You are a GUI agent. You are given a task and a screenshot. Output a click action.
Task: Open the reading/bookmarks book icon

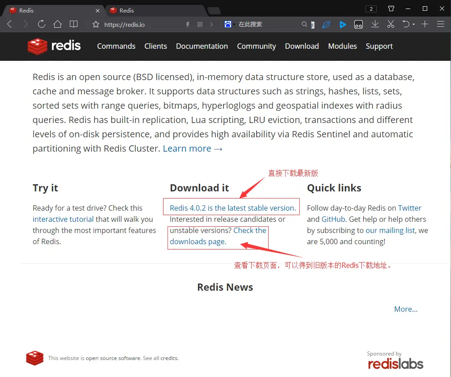(x=73, y=24)
